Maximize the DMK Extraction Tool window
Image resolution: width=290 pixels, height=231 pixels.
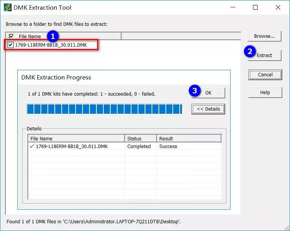[x=255, y=7]
